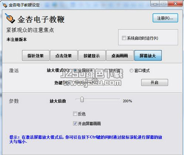Enable 系统启动时运行(R) checkbox
The image size is (184, 155).
tap(124, 38)
